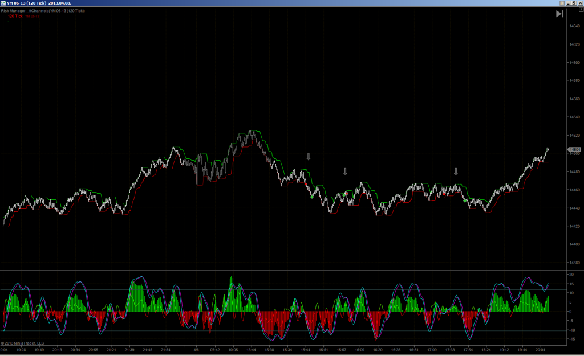This screenshot has width=584, height=356.
Task: Click the oscillator zero level on the indicator scale
Action: (x=570, y=312)
